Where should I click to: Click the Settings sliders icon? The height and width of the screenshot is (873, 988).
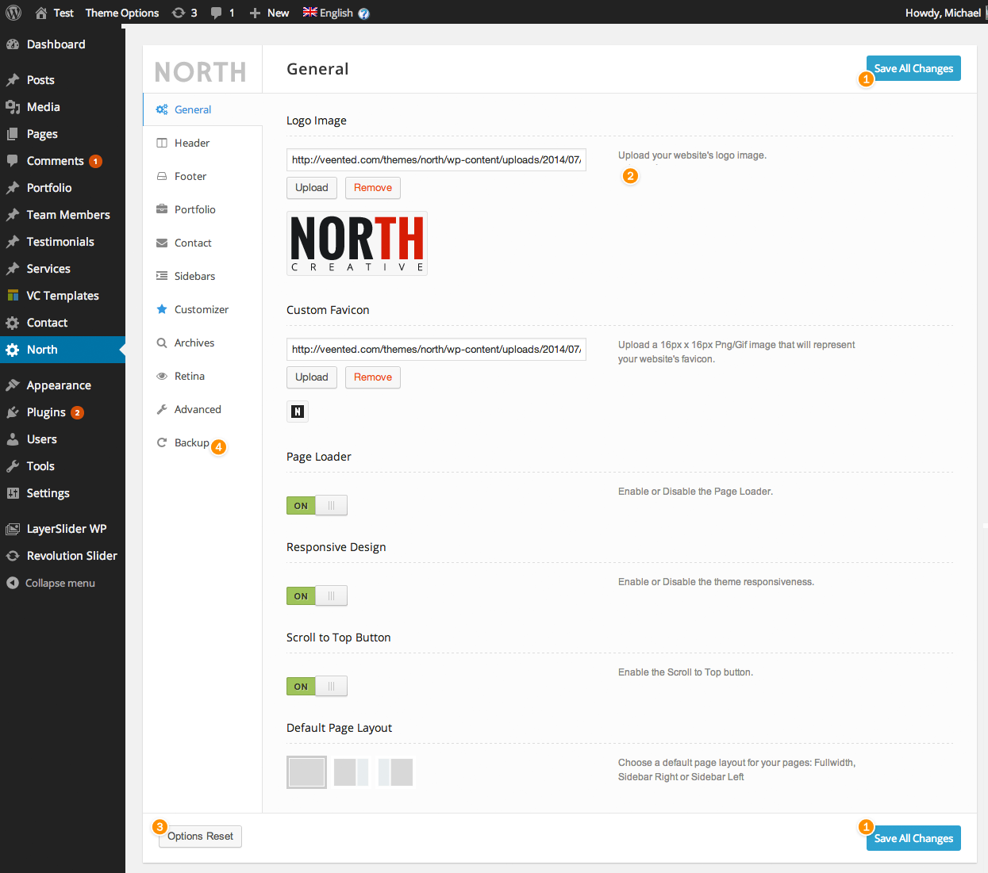[13, 493]
